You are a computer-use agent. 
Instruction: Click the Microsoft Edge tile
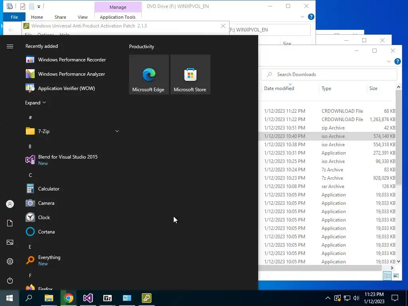click(x=149, y=75)
